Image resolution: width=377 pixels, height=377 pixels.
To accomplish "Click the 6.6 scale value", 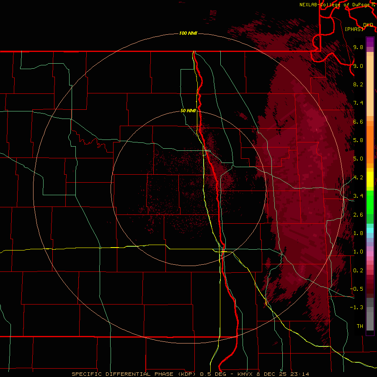I will point(358,121).
